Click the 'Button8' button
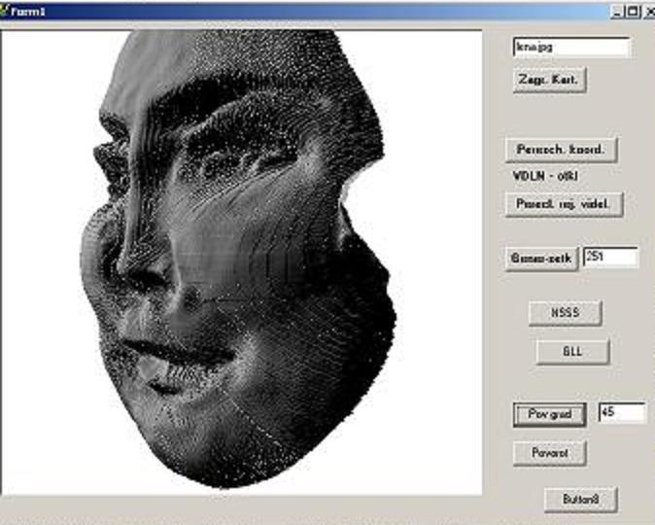655x525 pixels. click(580, 499)
